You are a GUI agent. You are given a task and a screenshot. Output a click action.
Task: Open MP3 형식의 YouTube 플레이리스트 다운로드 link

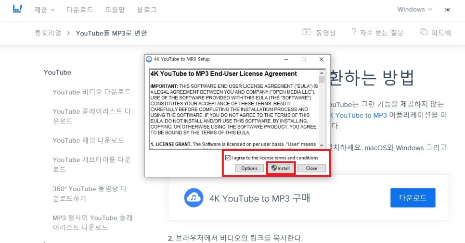92,222
